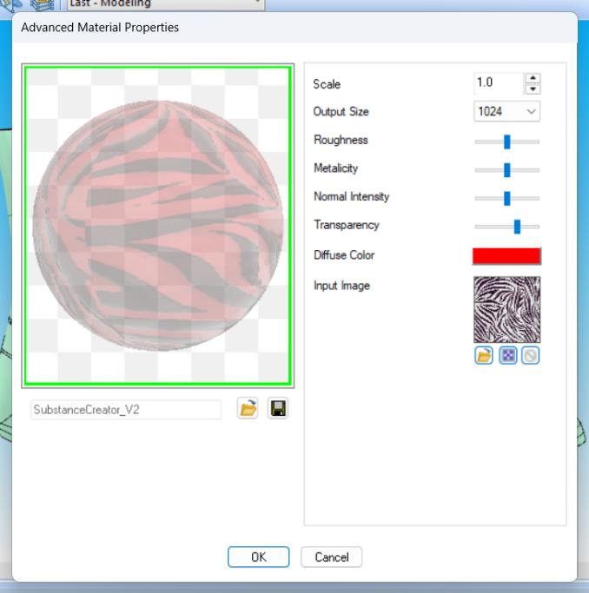
Task: Click the purple pattern icon below Input Image
Action: click(507, 355)
